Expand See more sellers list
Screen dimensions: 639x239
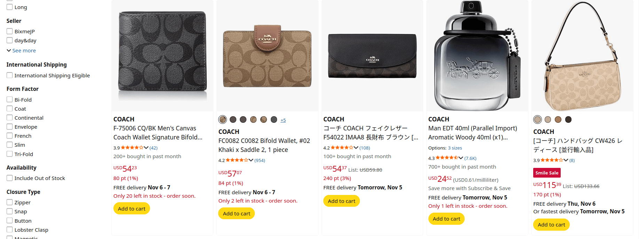click(21, 51)
